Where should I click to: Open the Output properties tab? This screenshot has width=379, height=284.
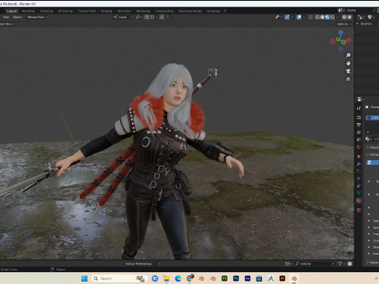point(358,125)
